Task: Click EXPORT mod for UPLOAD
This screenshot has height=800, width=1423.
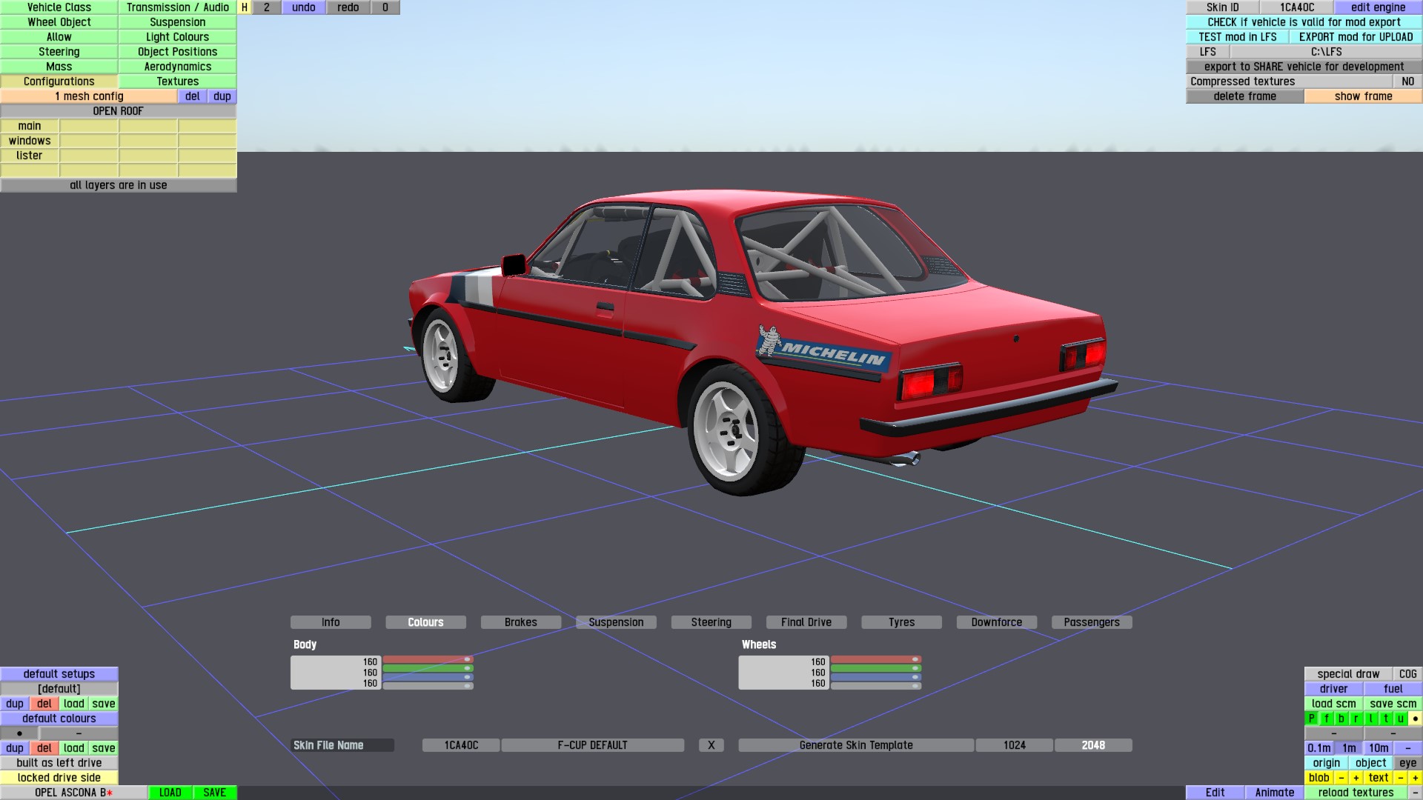Action: (1356, 37)
